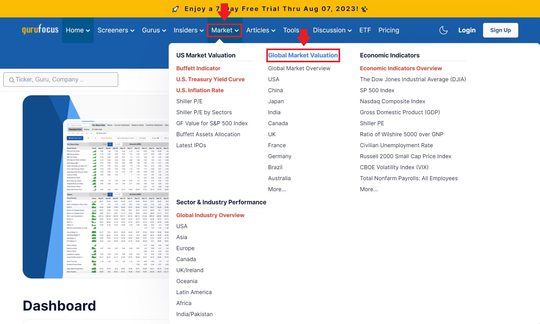Image resolution: width=540 pixels, height=324 pixels.
Task: Open U.S. Inflation Rate link
Action: [200, 90]
